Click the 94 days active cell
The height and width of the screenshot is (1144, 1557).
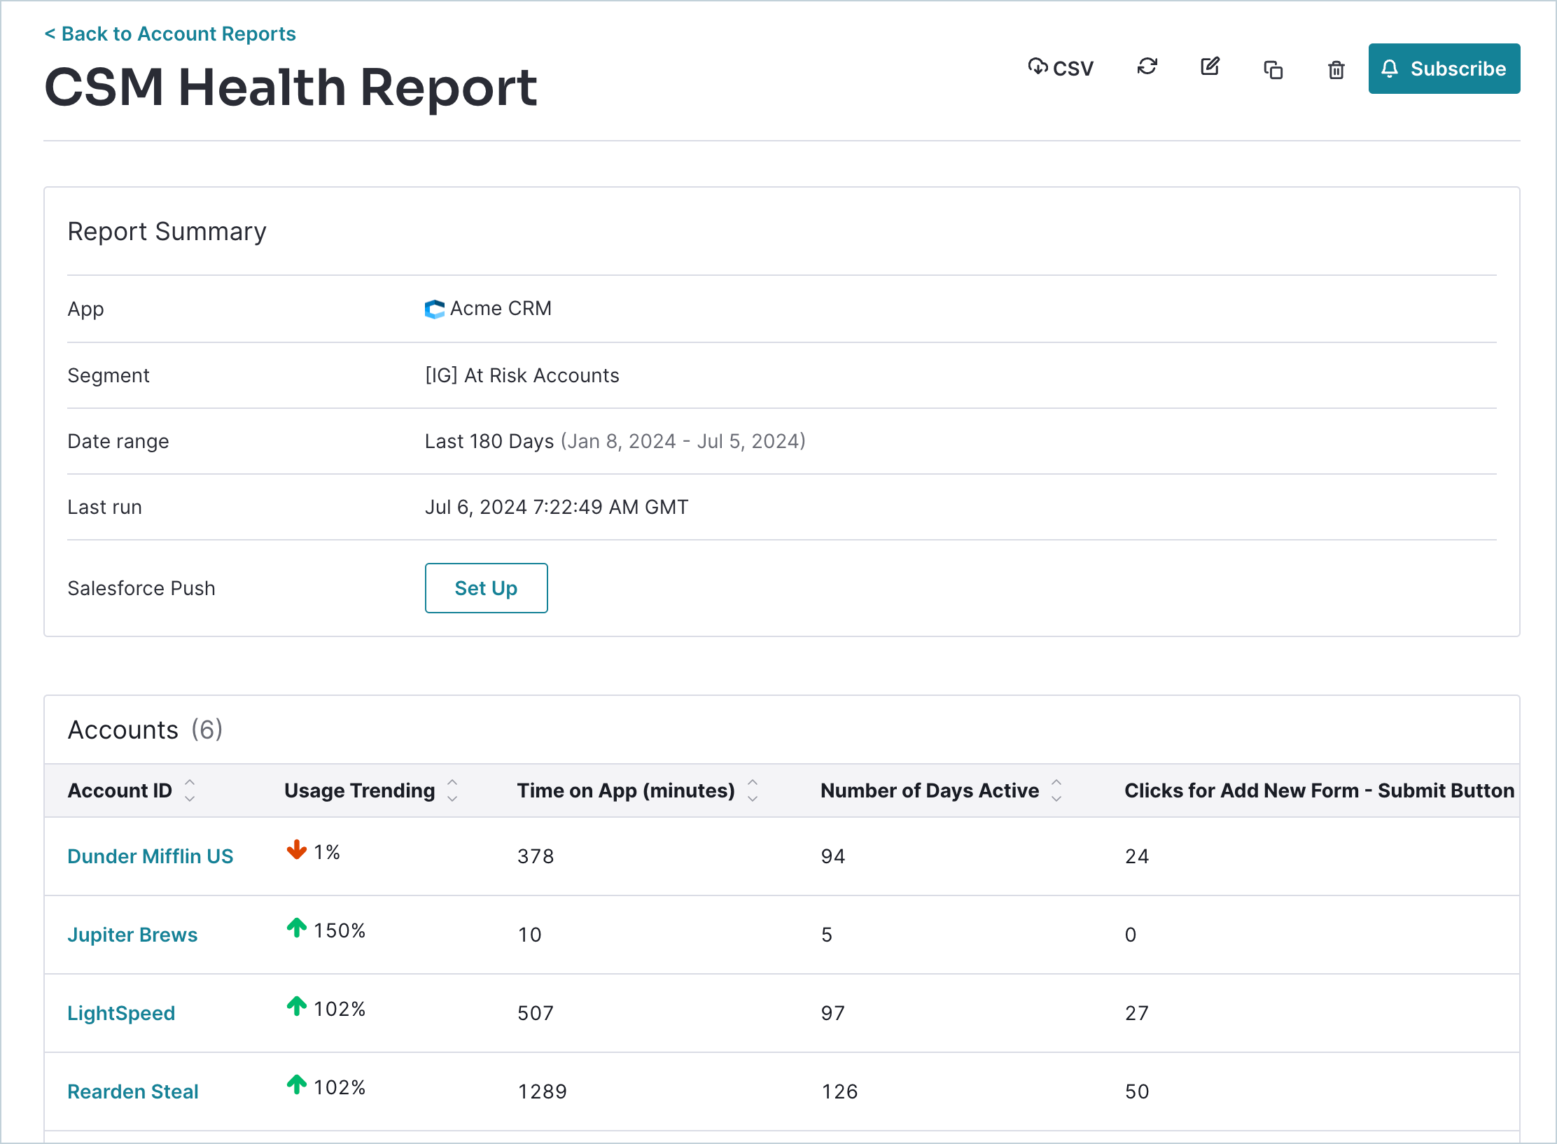point(833,856)
